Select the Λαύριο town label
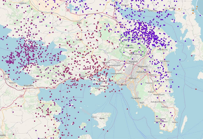Screen dimensions: 203x139 point(174,122)
